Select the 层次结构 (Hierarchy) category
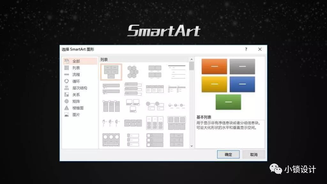The image size is (327, 184). coord(80,88)
